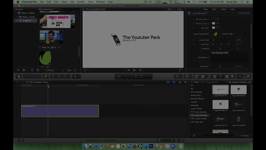266x150 pixels.
Task: Click the import media down-arrow button
Action: (19, 77)
